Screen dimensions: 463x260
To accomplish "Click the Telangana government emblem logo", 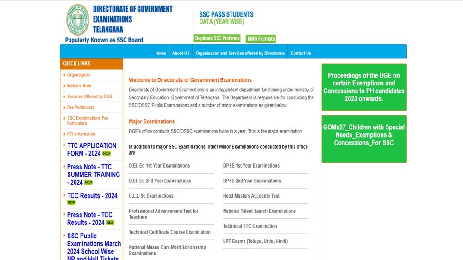I will pyautogui.click(x=78, y=20).
